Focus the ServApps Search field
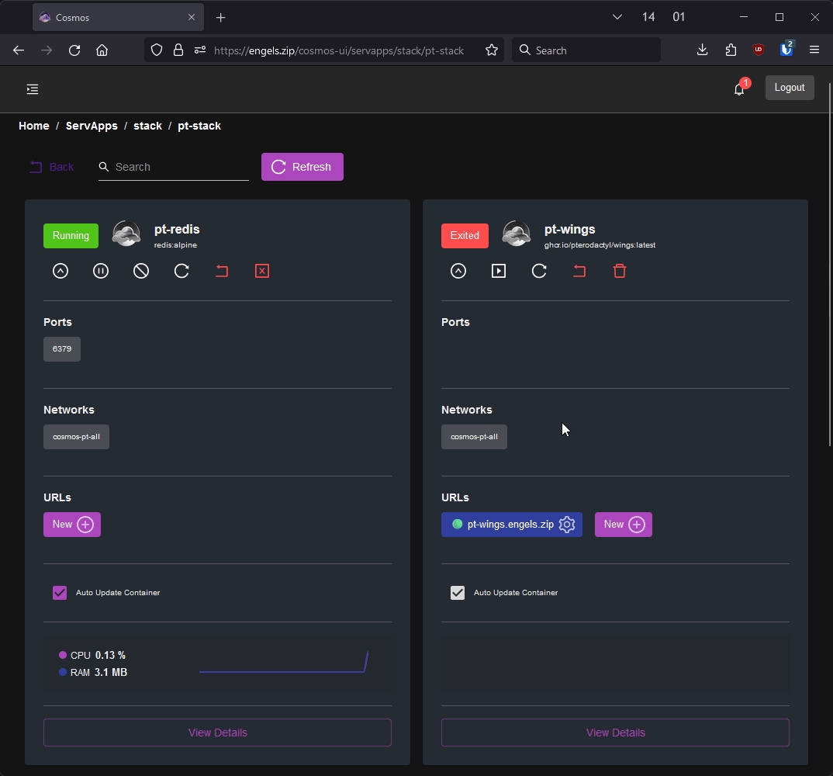The height and width of the screenshot is (776, 833). tap(178, 167)
